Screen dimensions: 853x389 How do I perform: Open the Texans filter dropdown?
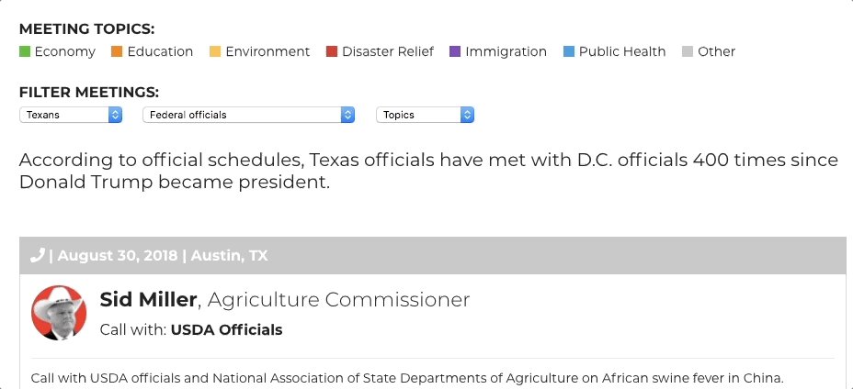(x=71, y=115)
